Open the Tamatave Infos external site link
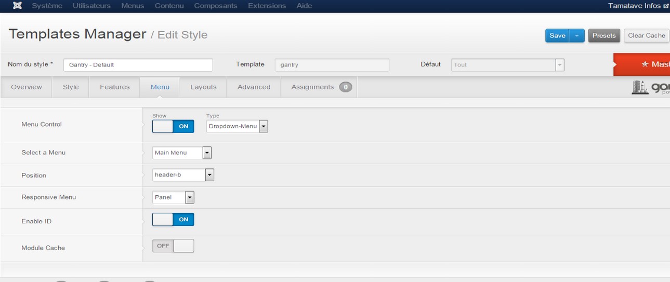670x282 pixels. tap(638, 6)
